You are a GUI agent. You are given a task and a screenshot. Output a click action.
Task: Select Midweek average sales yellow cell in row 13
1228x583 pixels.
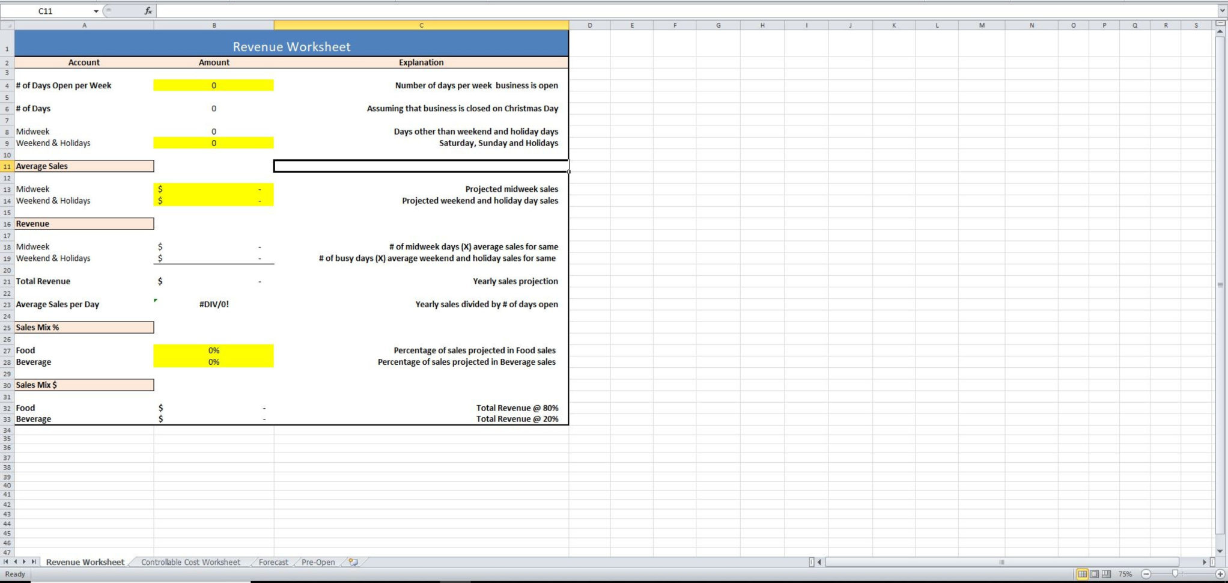(214, 189)
